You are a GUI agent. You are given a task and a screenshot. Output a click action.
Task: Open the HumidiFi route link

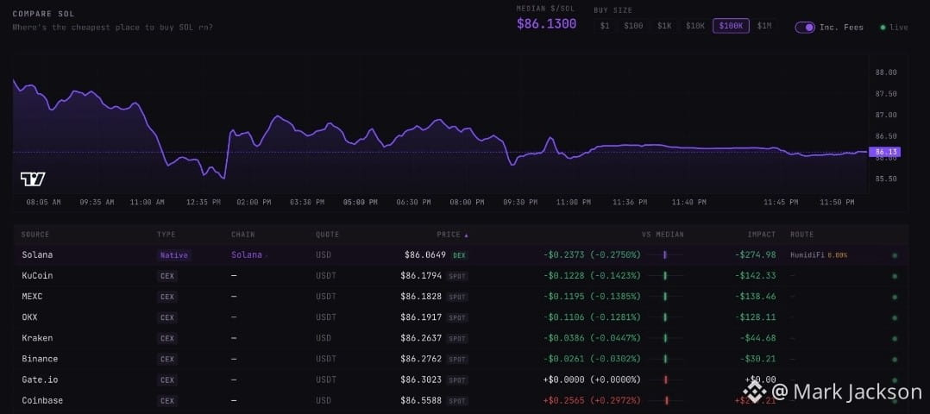pos(806,255)
